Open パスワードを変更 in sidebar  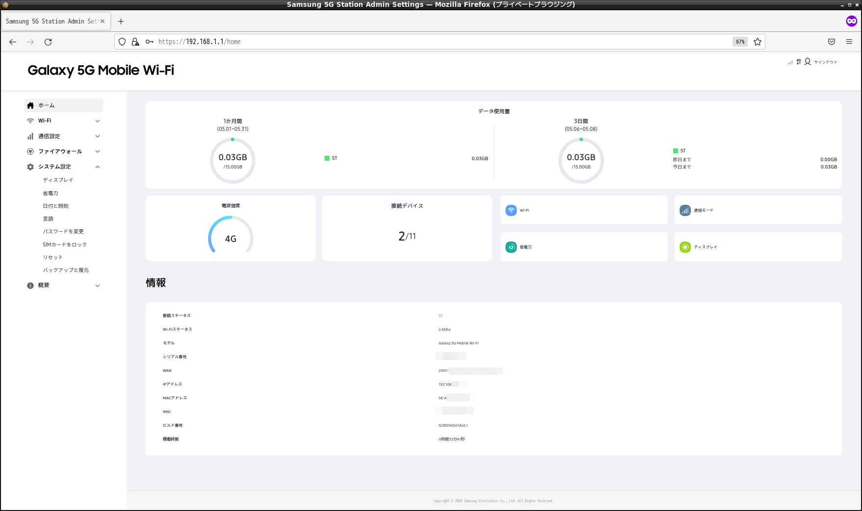[x=63, y=232]
